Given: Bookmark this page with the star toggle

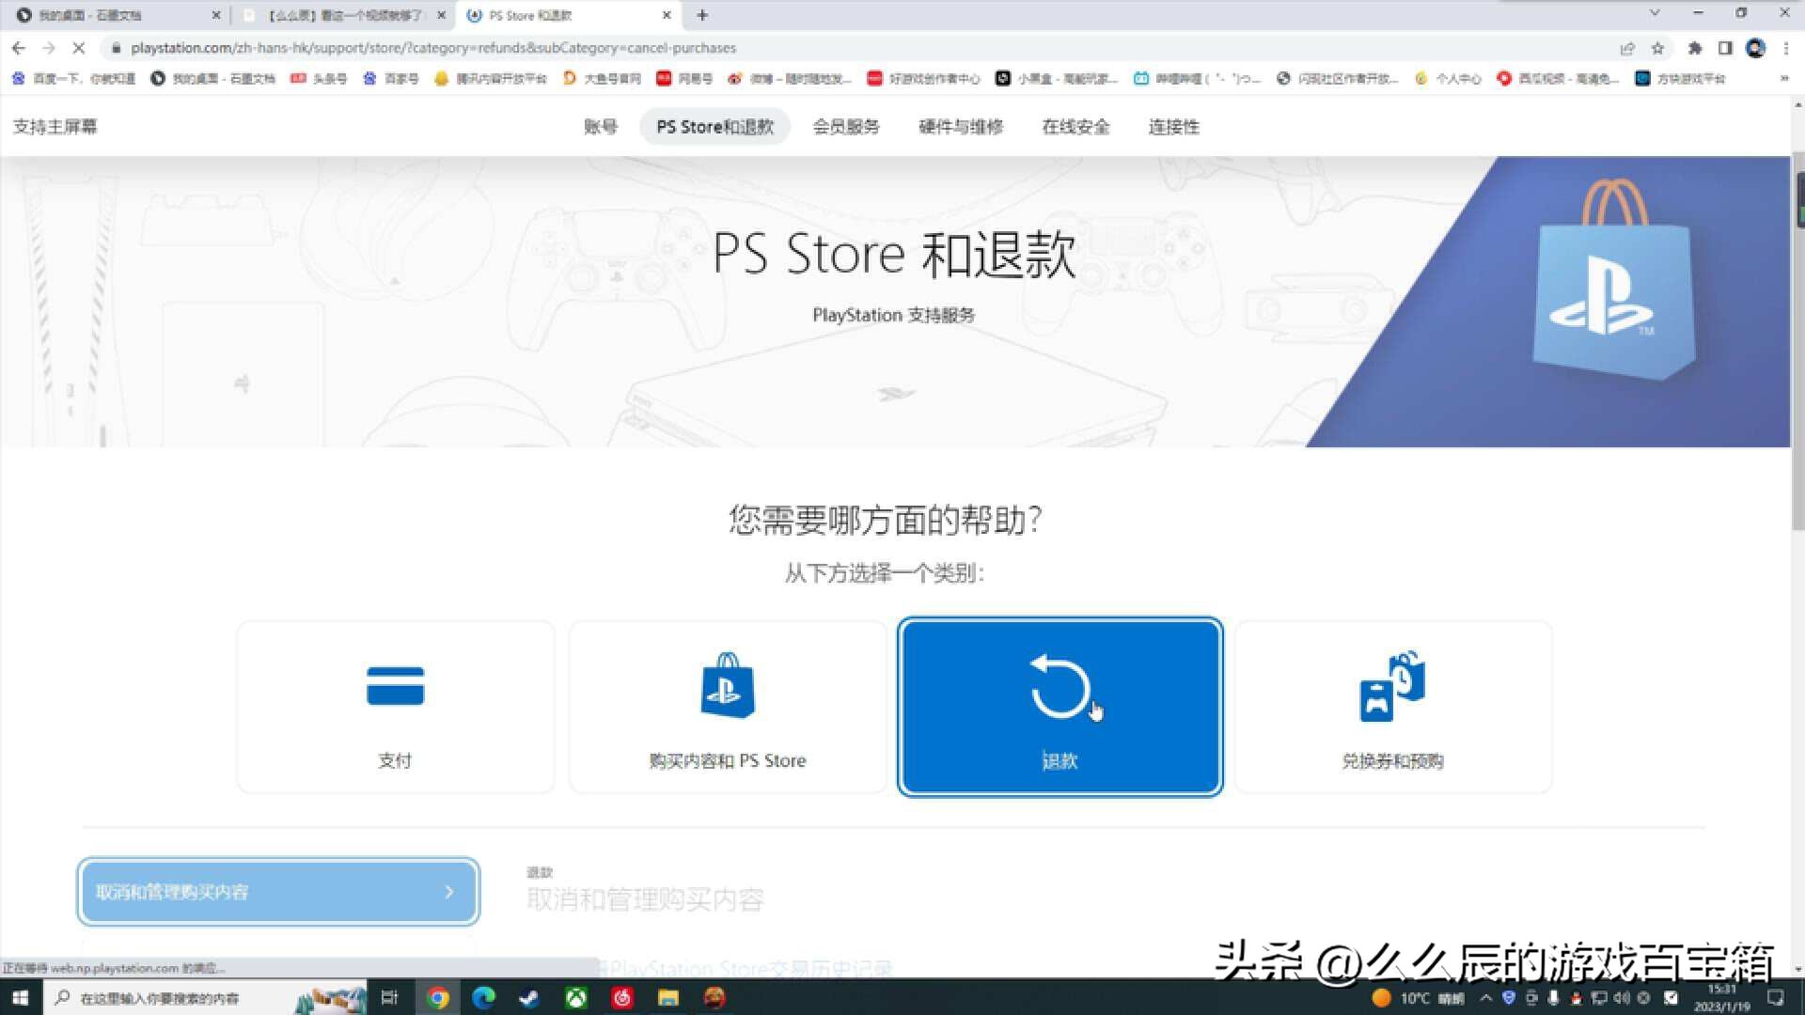Looking at the screenshot, I should [1658, 48].
